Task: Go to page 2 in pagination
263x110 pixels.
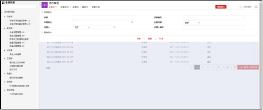Action: coord(202,67)
